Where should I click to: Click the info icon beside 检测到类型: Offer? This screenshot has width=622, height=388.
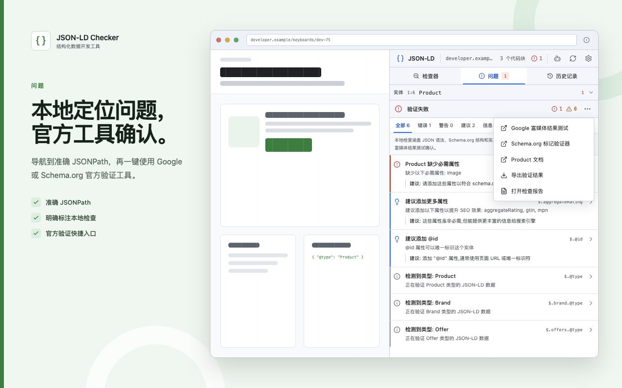(x=397, y=330)
